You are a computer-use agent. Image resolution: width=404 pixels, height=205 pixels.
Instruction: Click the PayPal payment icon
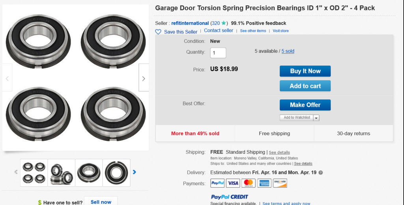click(217, 183)
